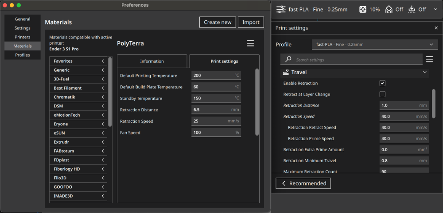Click the green zoom button of Preferences
443x213 pixels.
(x=19, y=5)
